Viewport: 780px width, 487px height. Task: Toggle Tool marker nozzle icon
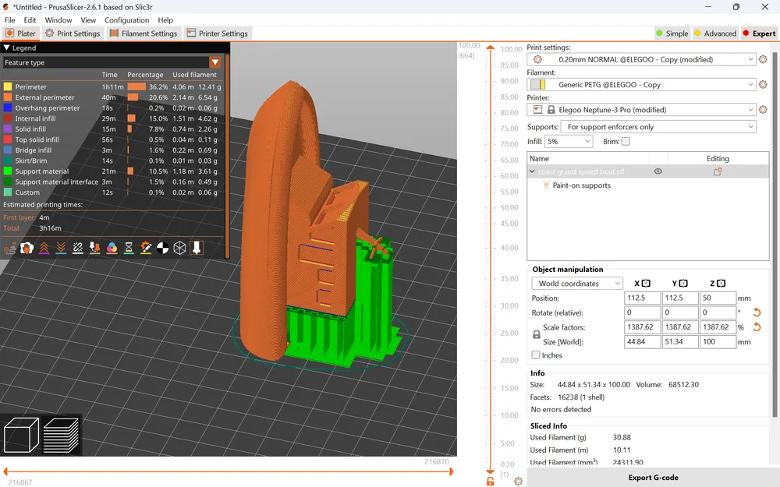(x=197, y=248)
